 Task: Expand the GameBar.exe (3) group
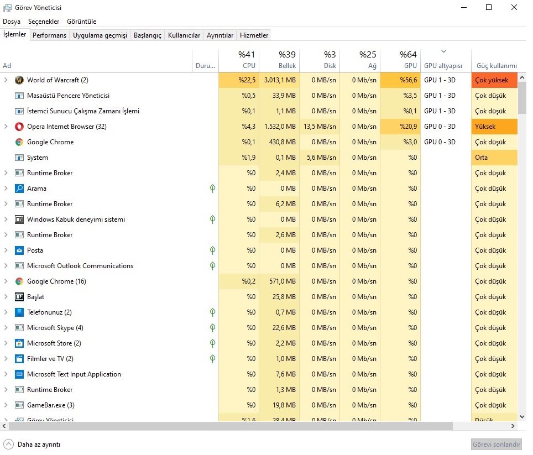[x=6, y=405]
